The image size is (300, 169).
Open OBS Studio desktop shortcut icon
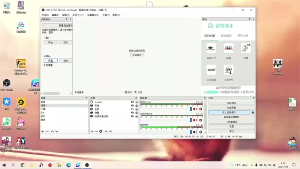[7, 85]
